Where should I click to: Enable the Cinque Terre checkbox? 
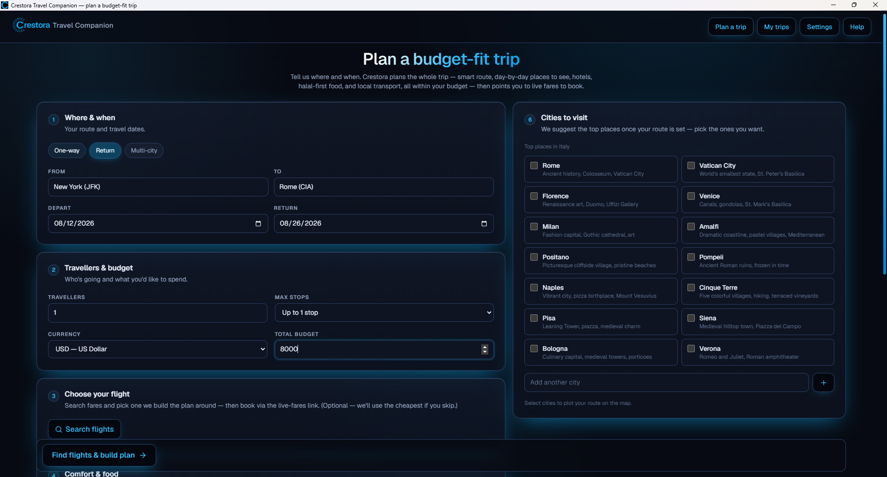pyautogui.click(x=691, y=287)
